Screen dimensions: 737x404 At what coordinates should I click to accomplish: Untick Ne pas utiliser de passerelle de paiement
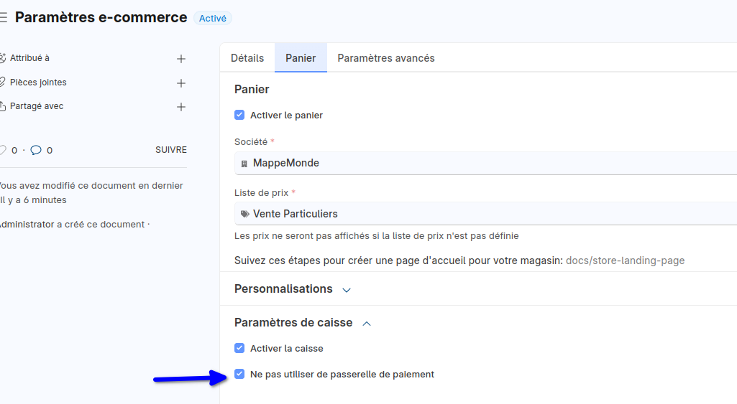pyautogui.click(x=239, y=374)
